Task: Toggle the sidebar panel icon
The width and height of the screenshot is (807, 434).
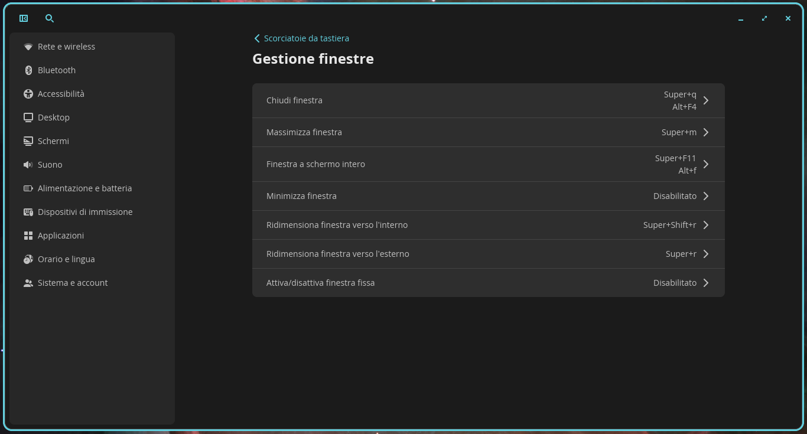Action: pyautogui.click(x=24, y=18)
